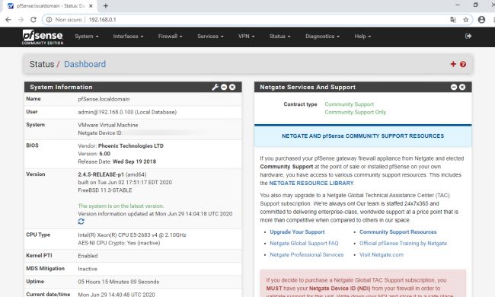Click 'The system is on the latest version' text
Screen dimensions: 495x297
[x=121, y=206]
